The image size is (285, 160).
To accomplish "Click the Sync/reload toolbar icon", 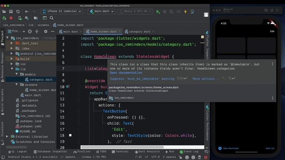I will pyautogui.click(x=18, y=12).
